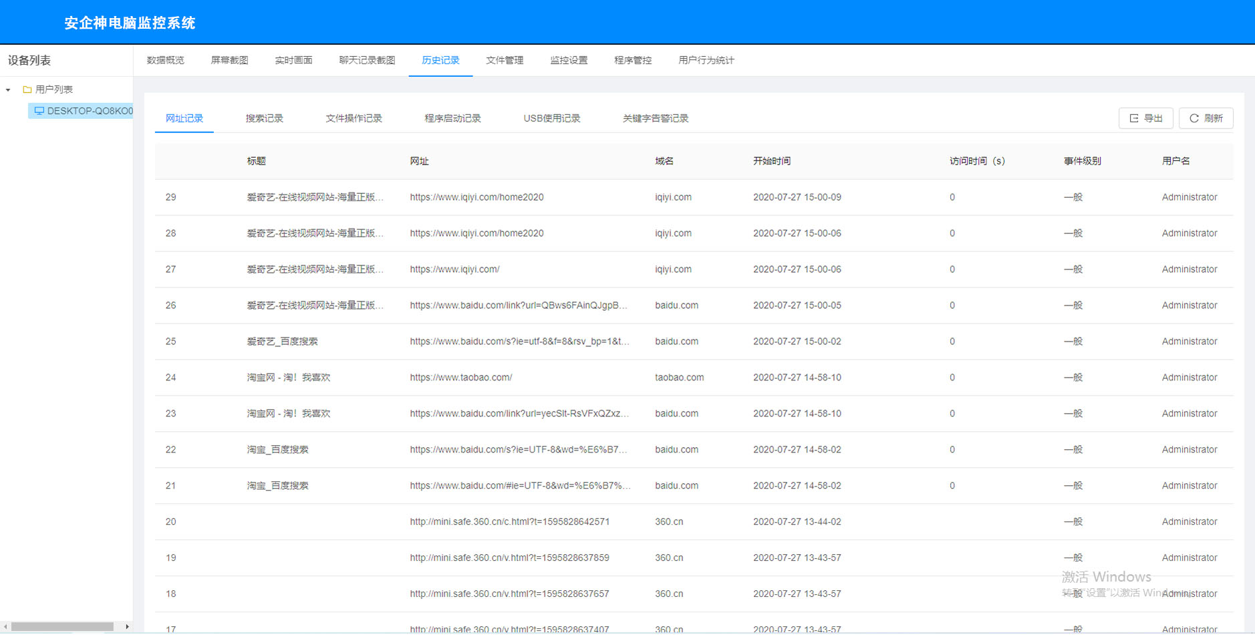
Task: Show the 程序启动记录 sub-tab
Action: [x=452, y=118]
